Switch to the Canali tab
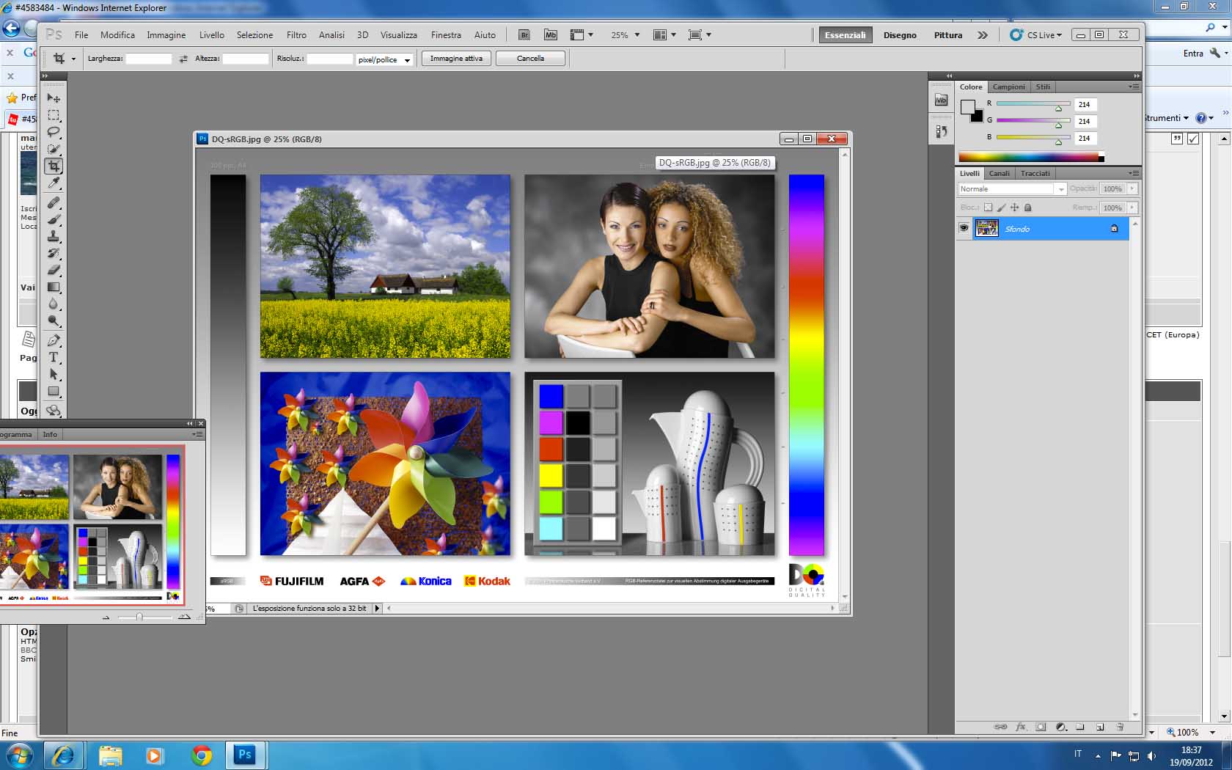Viewport: 1232px width, 770px height. point(999,174)
